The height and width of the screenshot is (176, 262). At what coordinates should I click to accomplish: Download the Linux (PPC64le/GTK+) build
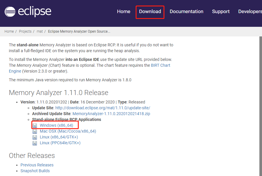pos(60,143)
